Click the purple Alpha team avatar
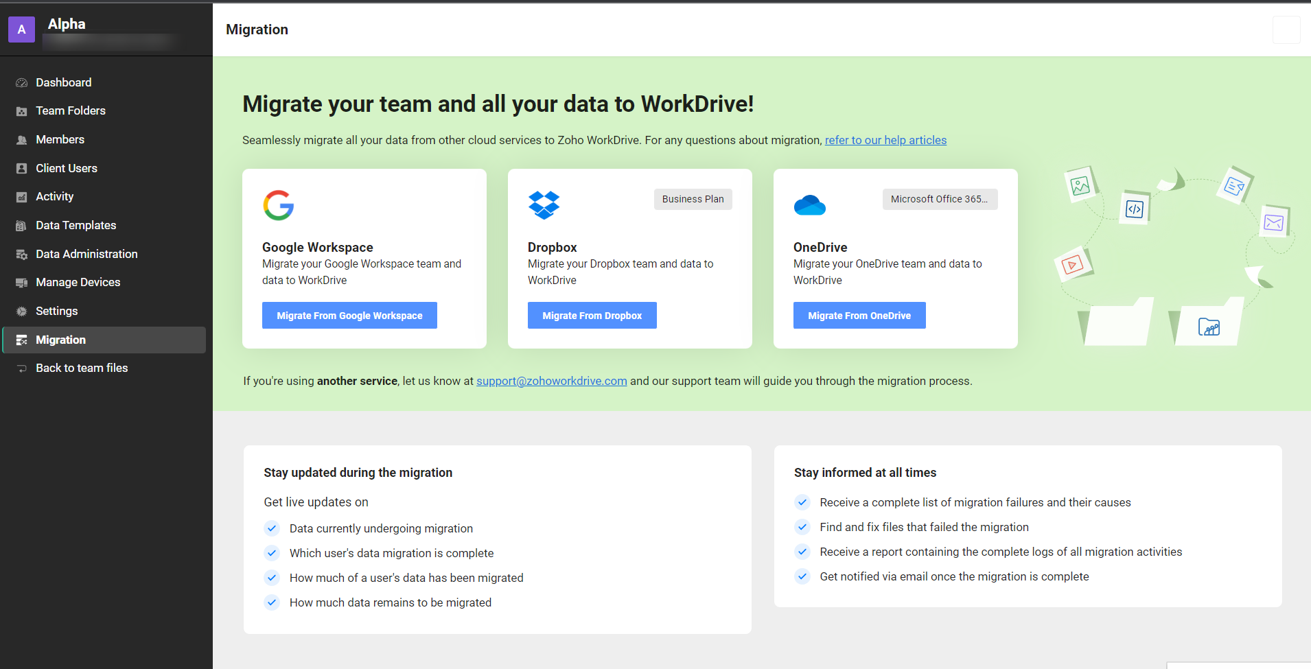 click(21, 30)
